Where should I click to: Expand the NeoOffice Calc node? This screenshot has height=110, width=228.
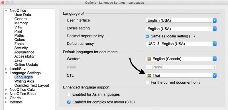[x=6, y=90]
